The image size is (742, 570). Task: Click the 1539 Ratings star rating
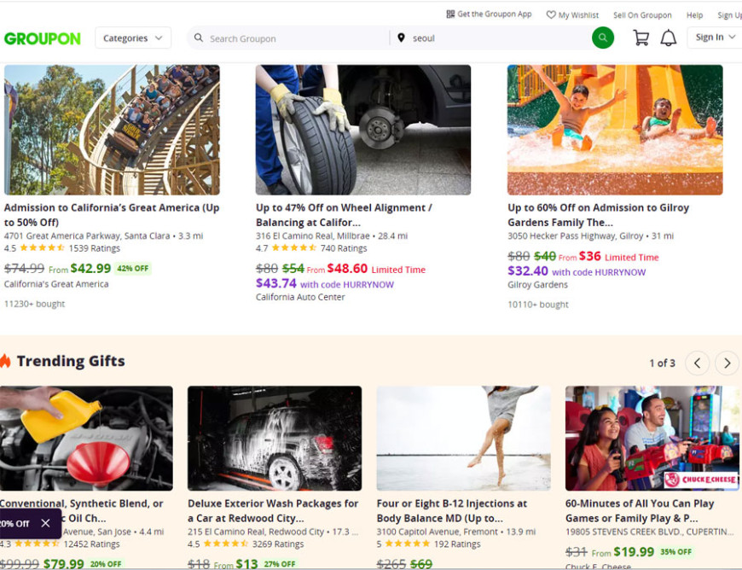(x=62, y=248)
